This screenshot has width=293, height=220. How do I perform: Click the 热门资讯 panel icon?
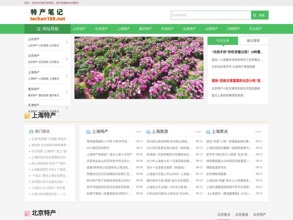[31, 132]
